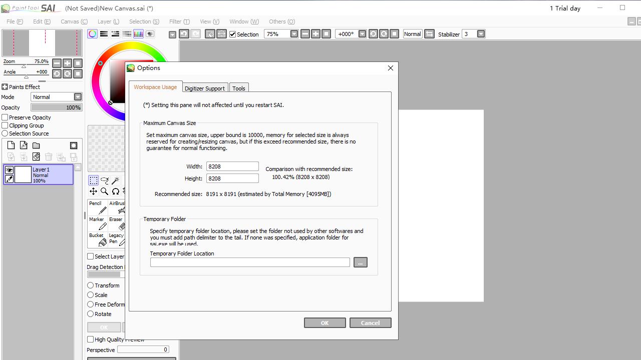The width and height of the screenshot is (641, 360).
Task: Enable the Preserve Opacity checkbox
Action: (5, 117)
